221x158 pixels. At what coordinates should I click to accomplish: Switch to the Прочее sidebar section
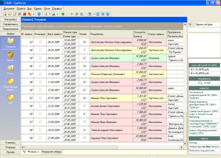click(10, 152)
